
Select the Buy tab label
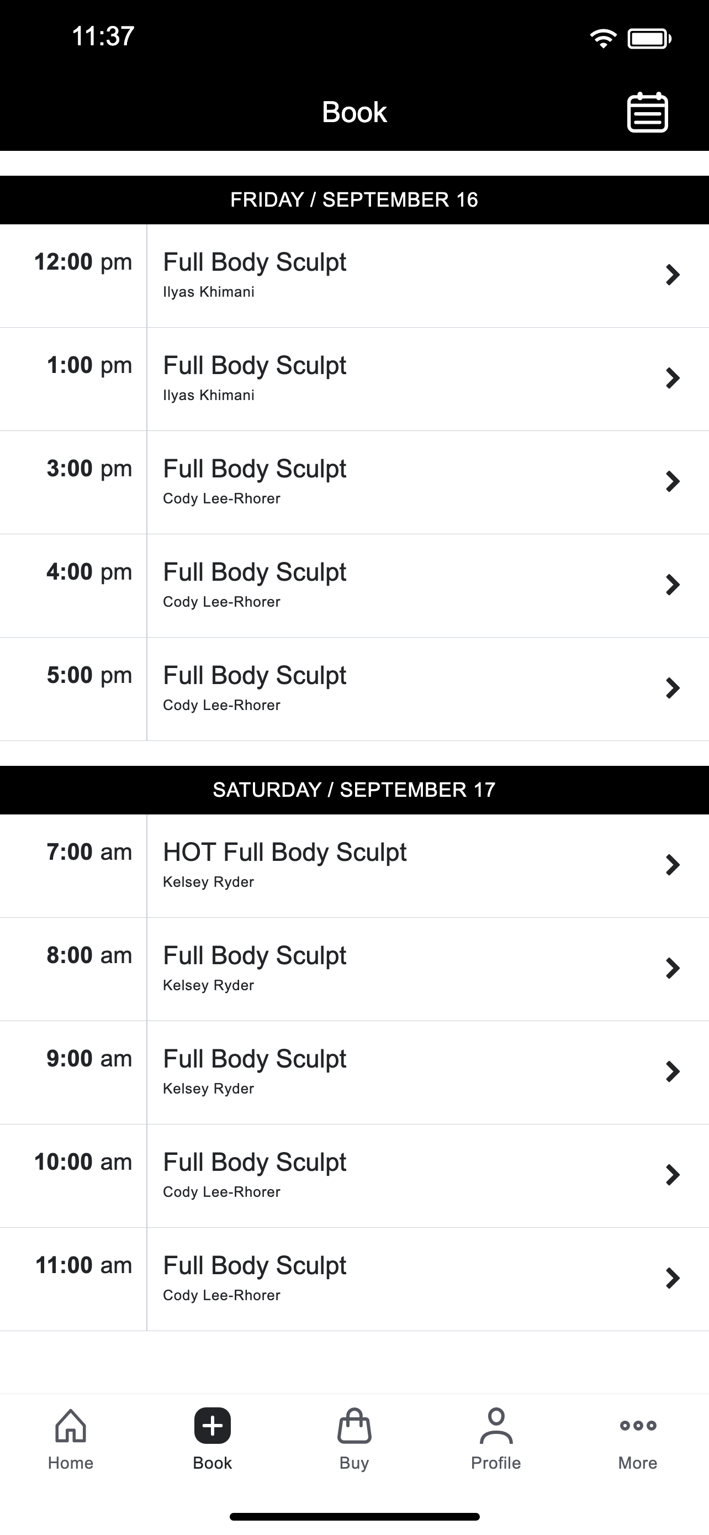tap(354, 1462)
